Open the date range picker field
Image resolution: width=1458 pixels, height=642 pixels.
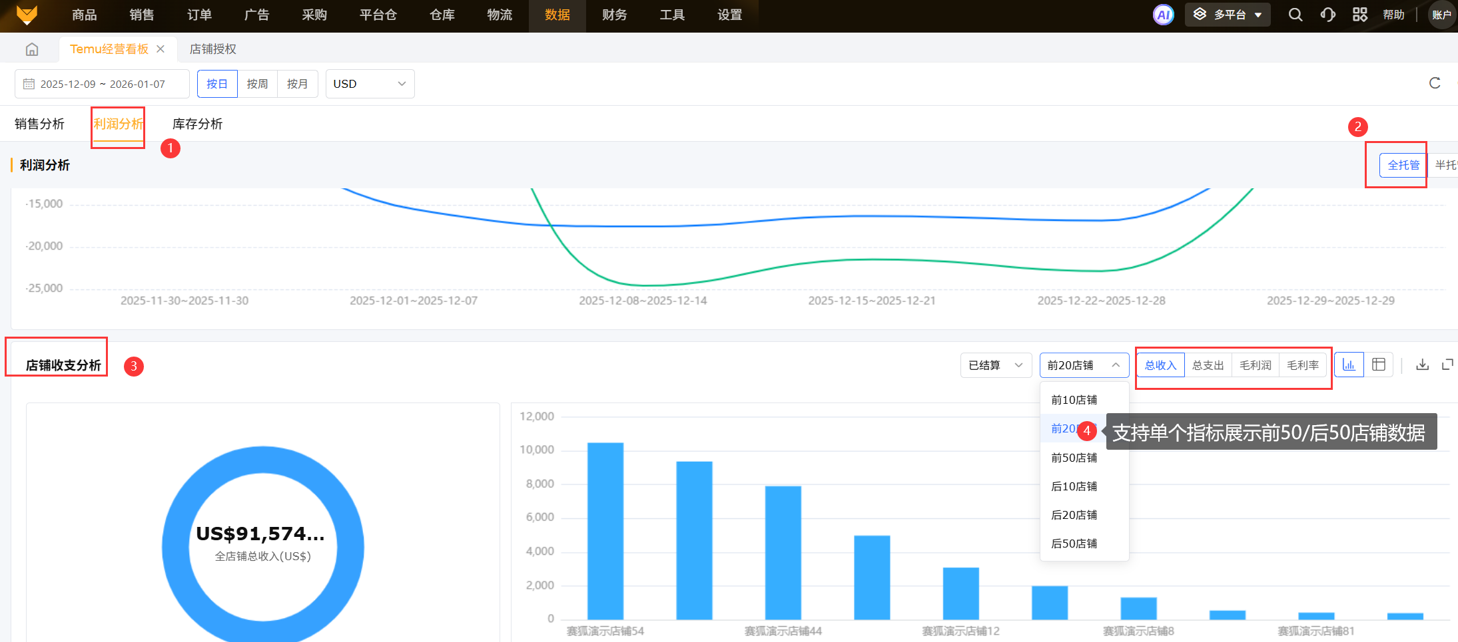[x=102, y=84]
